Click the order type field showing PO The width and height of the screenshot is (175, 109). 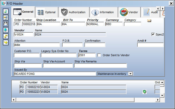point(17,24)
